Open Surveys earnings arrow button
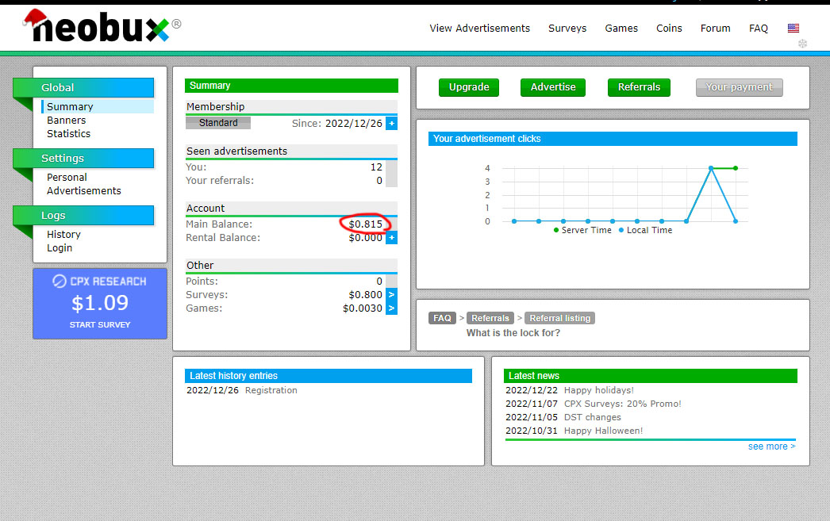 click(x=391, y=295)
